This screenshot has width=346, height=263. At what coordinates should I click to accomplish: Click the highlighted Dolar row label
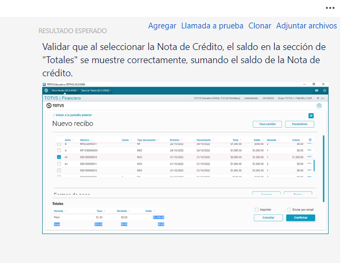tap(57, 224)
